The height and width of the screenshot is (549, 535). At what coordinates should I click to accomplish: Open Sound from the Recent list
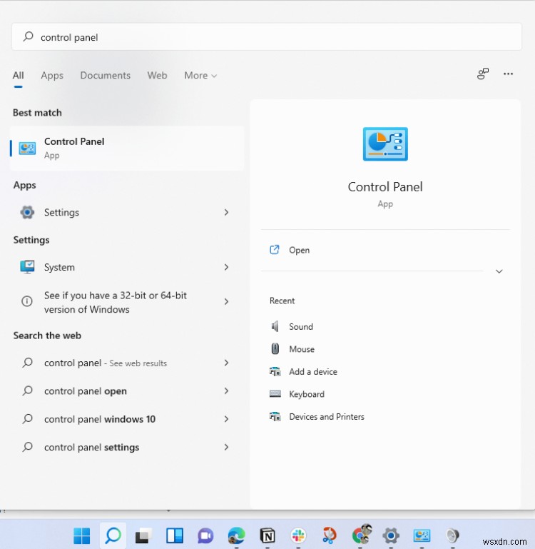[x=300, y=327]
